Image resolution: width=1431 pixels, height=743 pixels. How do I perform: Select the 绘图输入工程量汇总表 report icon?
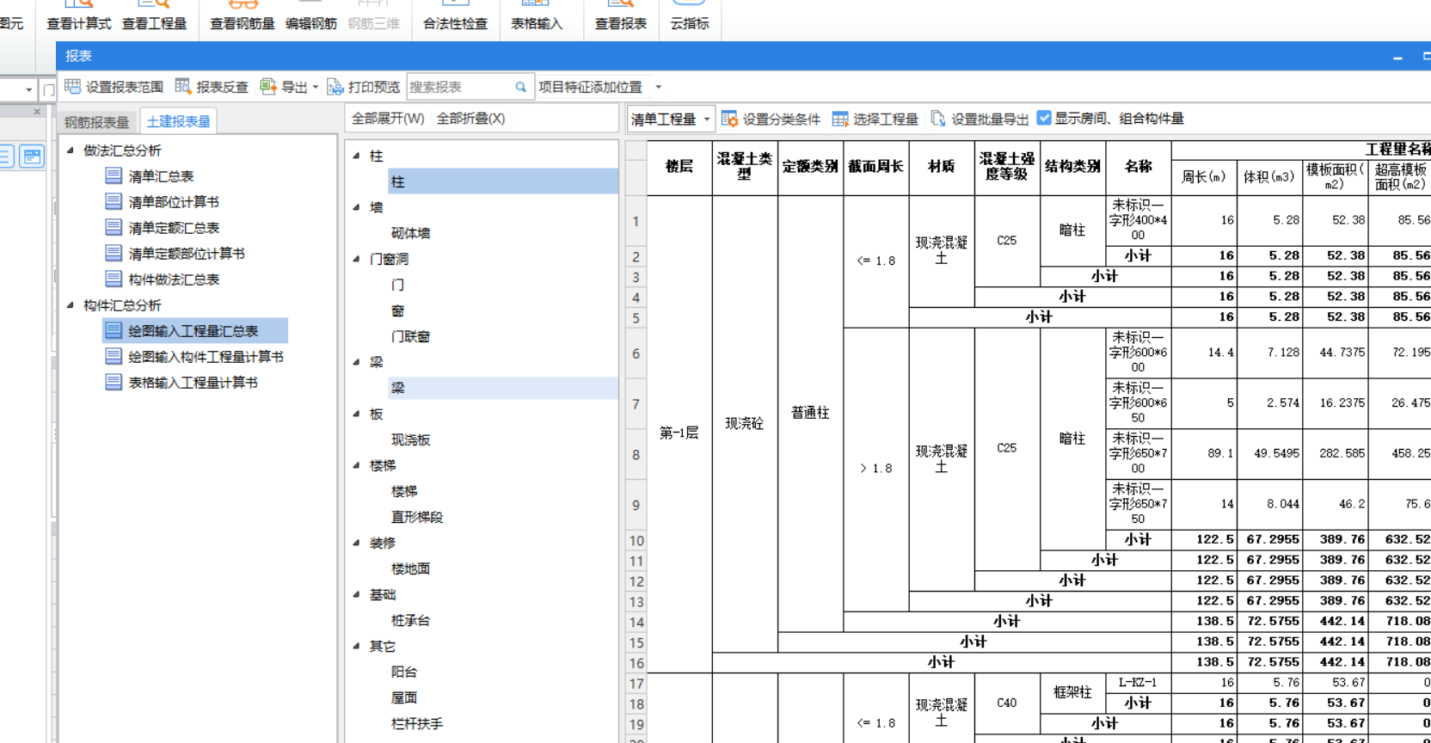[114, 330]
